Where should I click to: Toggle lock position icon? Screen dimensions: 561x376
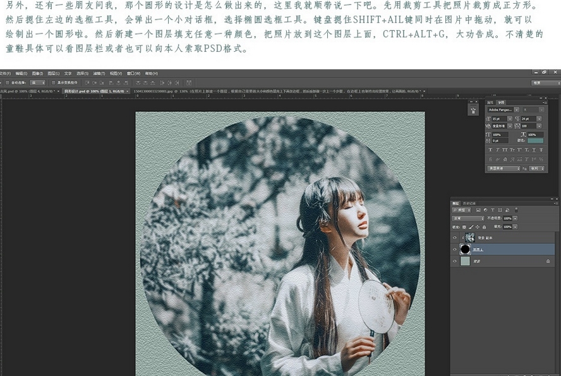(478, 227)
